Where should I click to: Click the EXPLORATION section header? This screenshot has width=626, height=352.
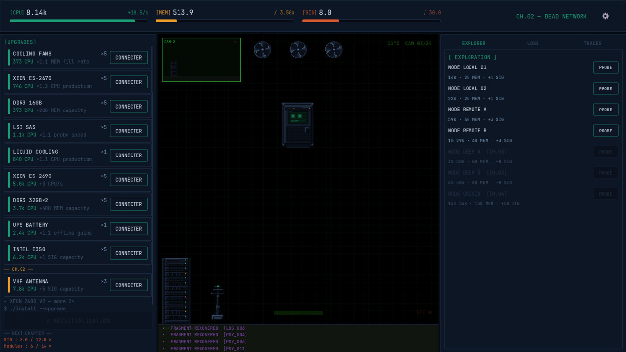click(472, 57)
